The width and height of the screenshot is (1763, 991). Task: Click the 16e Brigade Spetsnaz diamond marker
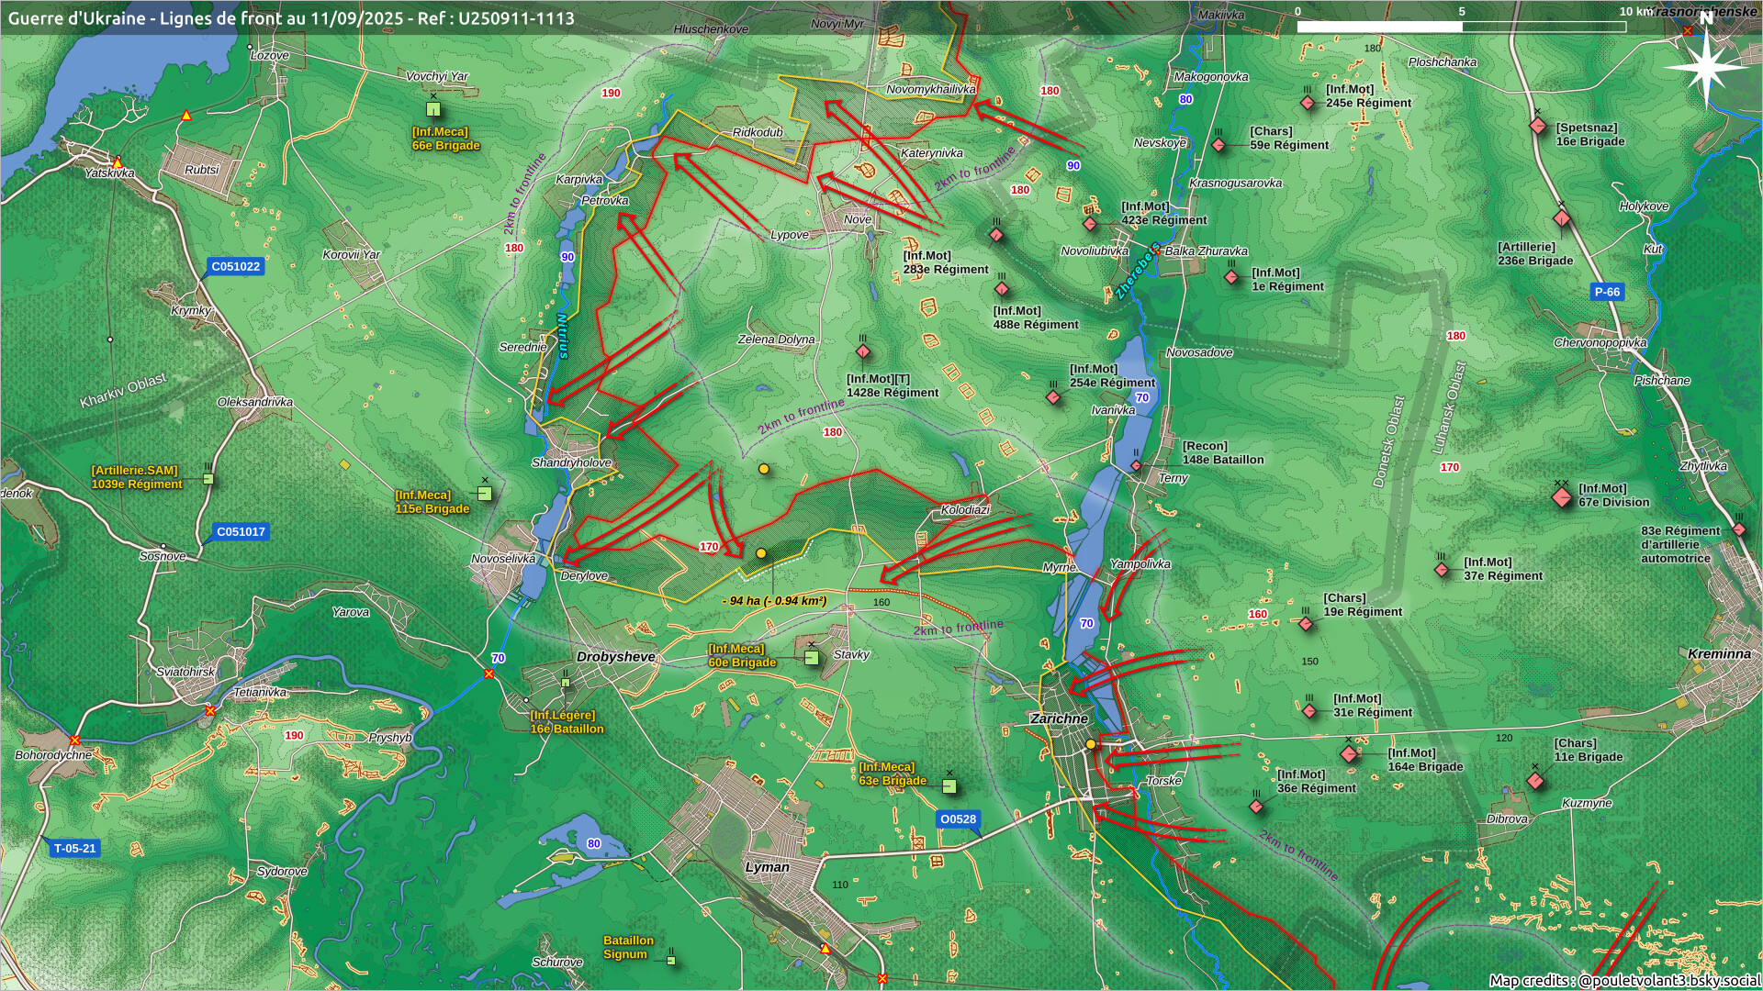1538,127
